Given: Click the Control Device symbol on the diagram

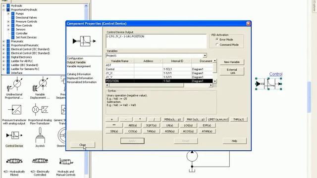Looking at the screenshot, I should point(268,84).
